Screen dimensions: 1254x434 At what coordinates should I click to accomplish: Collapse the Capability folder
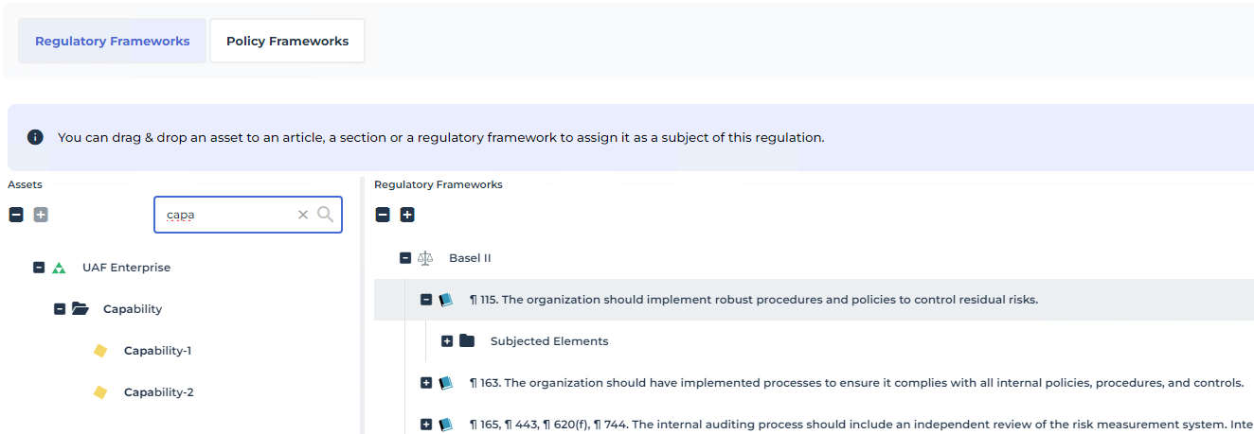[x=60, y=309]
